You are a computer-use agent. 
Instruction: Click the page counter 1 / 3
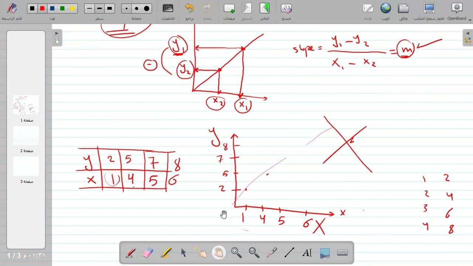14,256
